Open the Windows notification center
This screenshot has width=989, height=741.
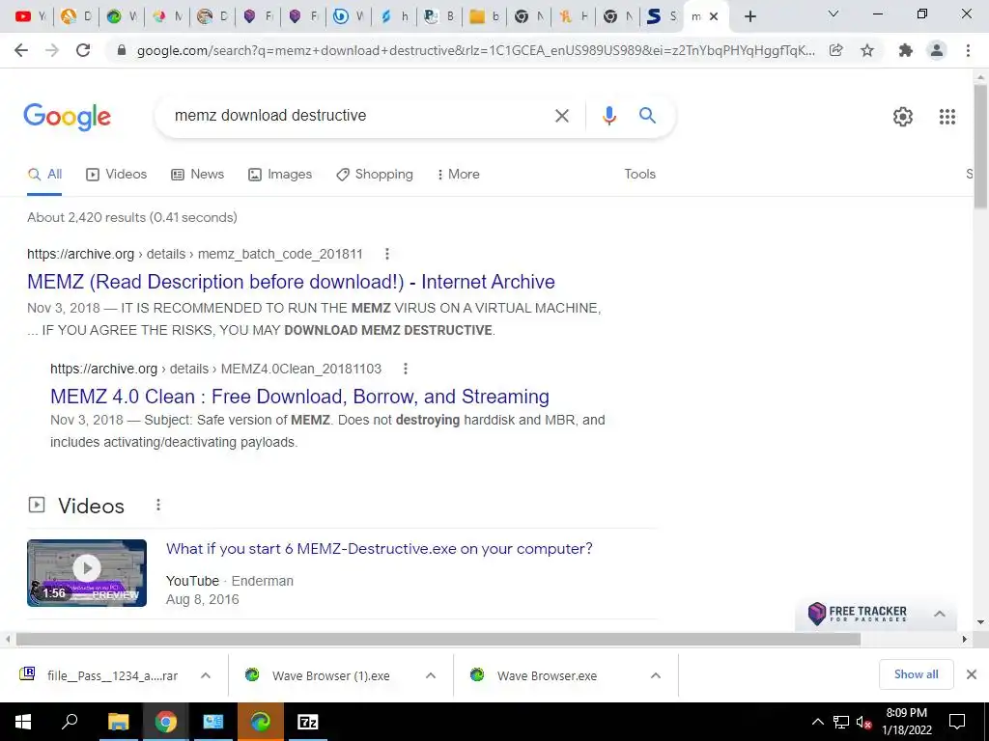(957, 722)
